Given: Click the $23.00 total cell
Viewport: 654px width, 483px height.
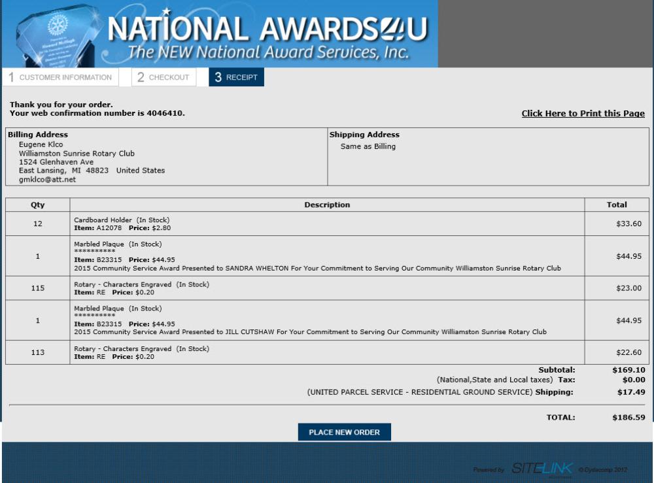Looking at the screenshot, I should [617, 288].
